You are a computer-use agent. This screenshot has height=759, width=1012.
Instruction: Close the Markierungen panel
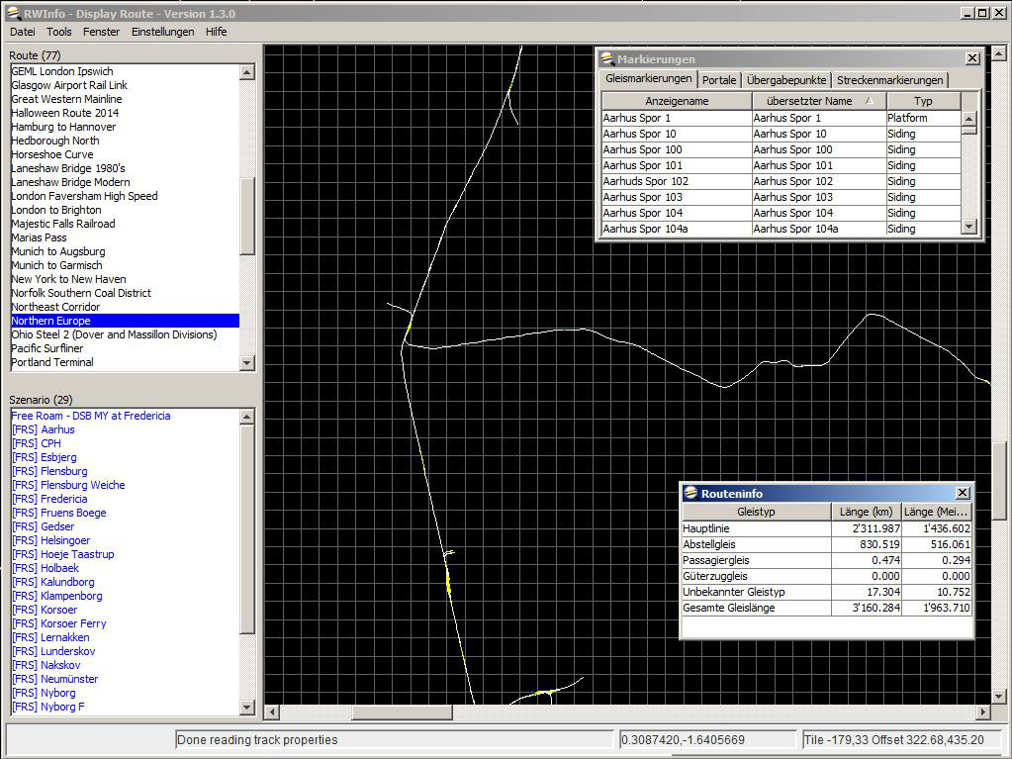coord(971,58)
